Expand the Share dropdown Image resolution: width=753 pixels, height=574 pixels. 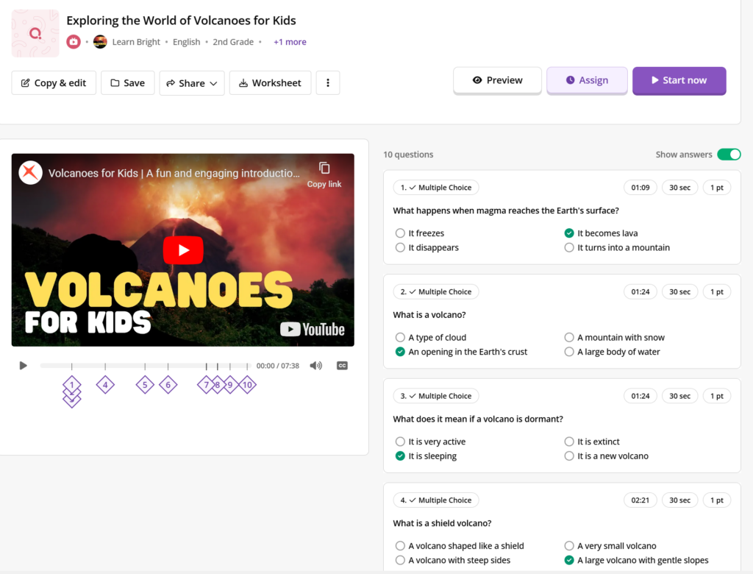(191, 82)
